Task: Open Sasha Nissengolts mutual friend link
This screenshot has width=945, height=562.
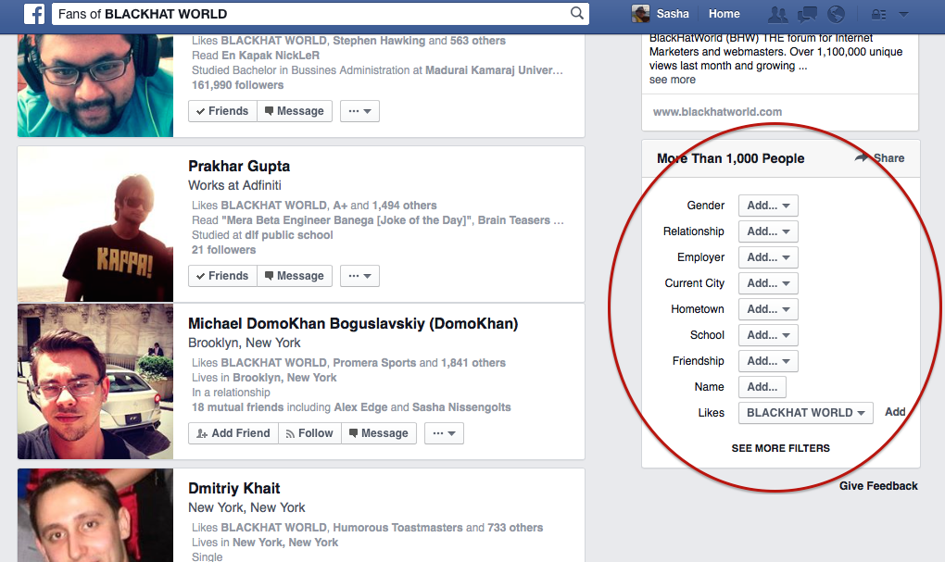Action: click(x=461, y=407)
